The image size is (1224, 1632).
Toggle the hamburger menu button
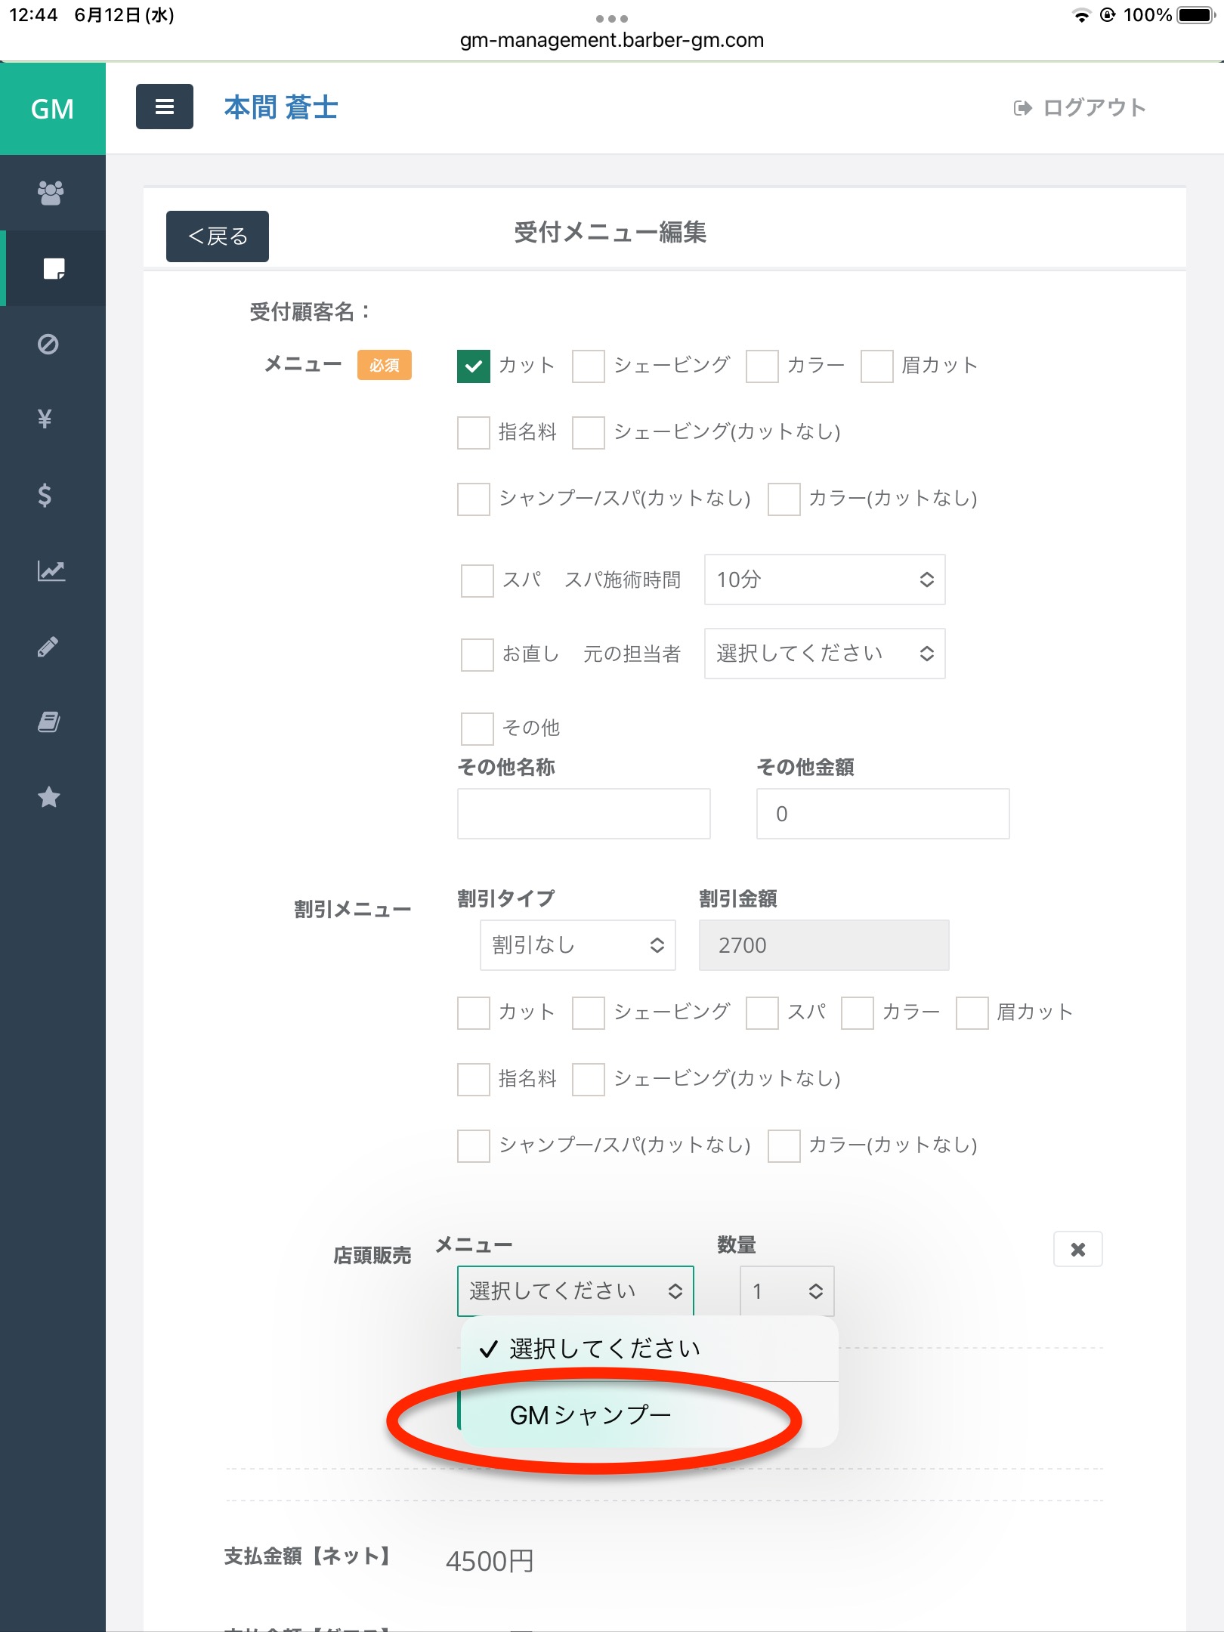pyautogui.click(x=164, y=107)
